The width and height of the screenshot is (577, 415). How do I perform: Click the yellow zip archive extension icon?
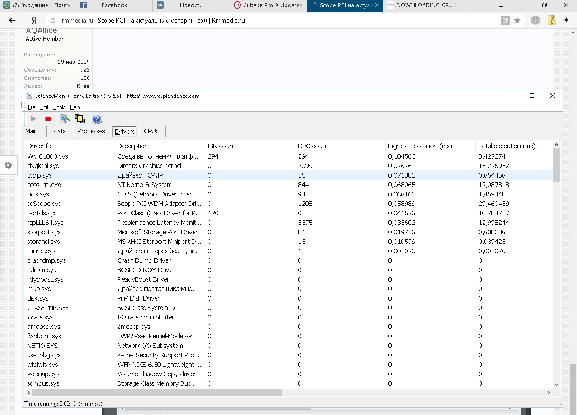[551, 20]
